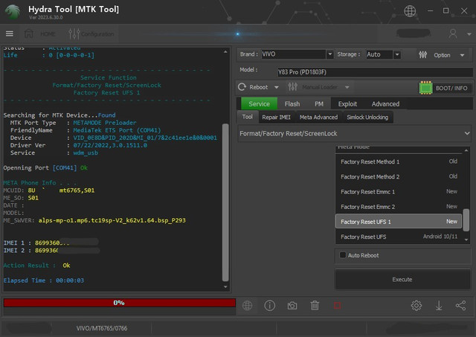The height and width of the screenshot is (337, 476).
Task: Select Factory Reset Emmc 2
Action: (x=399, y=207)
